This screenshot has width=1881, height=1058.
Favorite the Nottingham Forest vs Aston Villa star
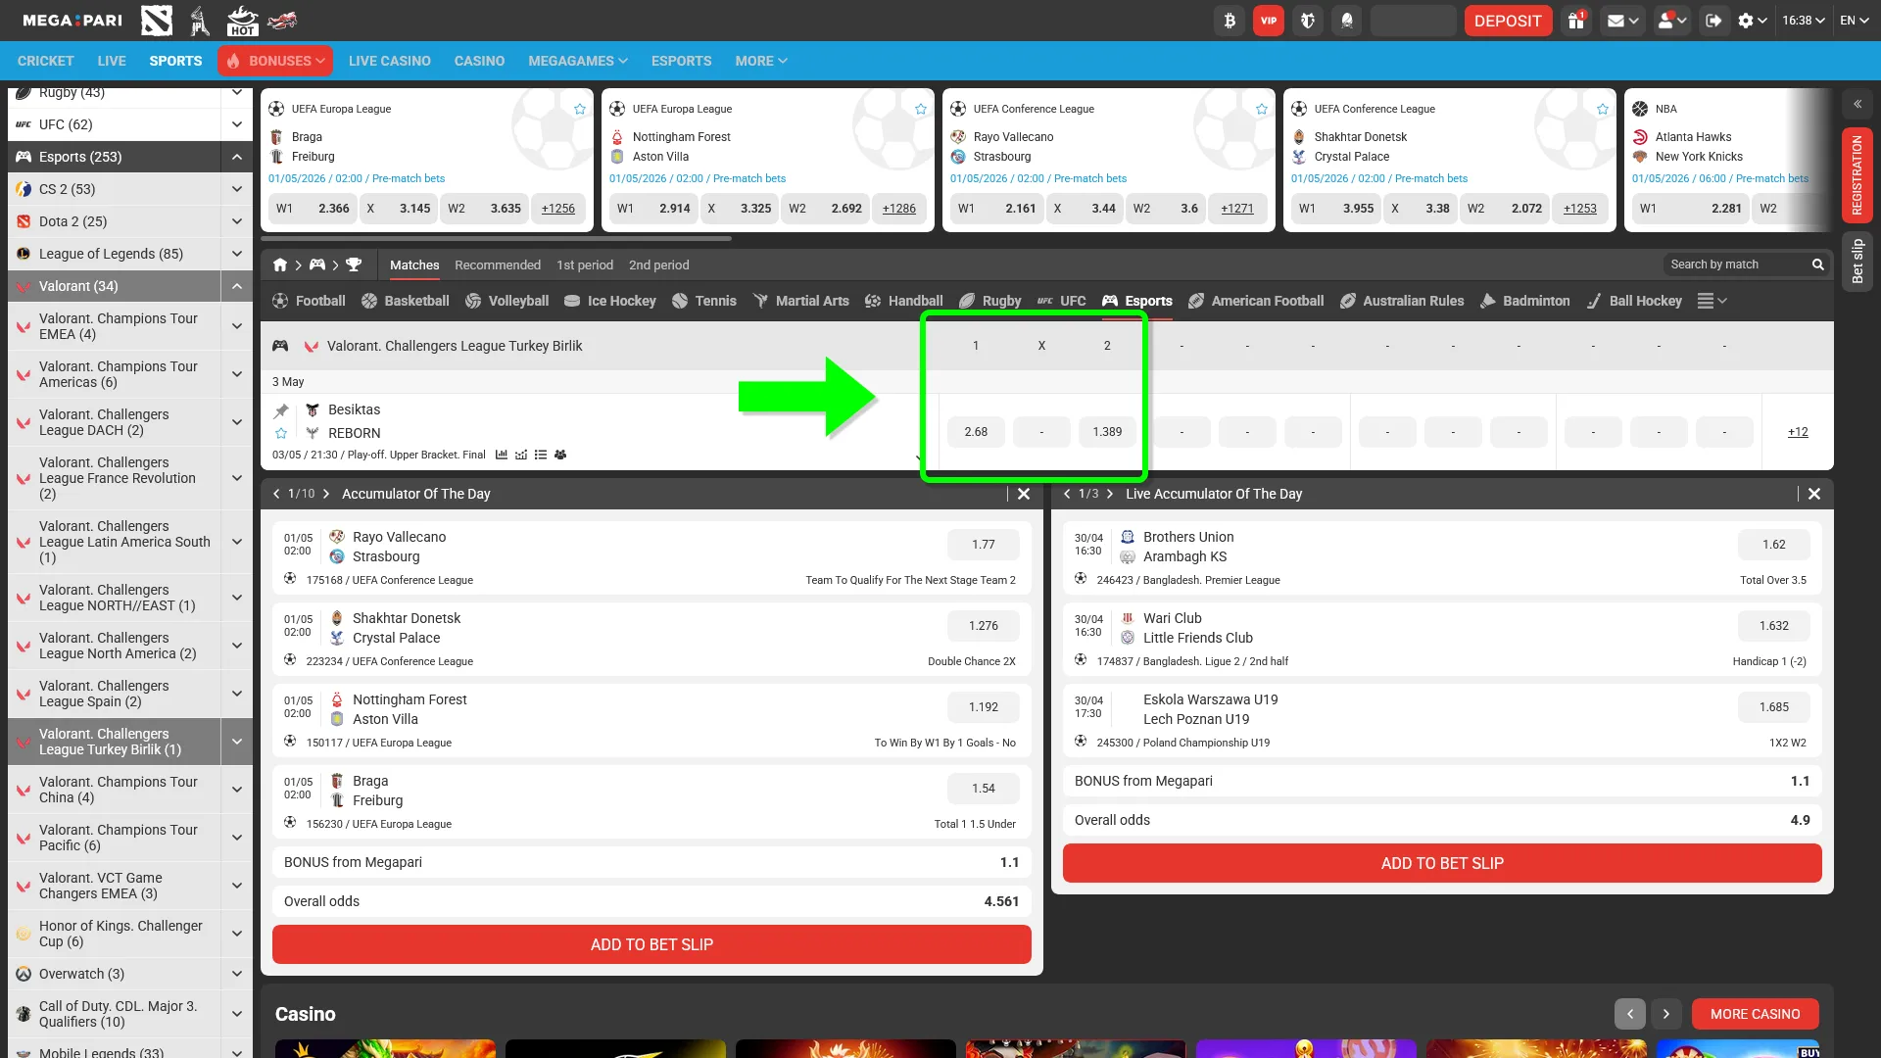tap(921, 109)
